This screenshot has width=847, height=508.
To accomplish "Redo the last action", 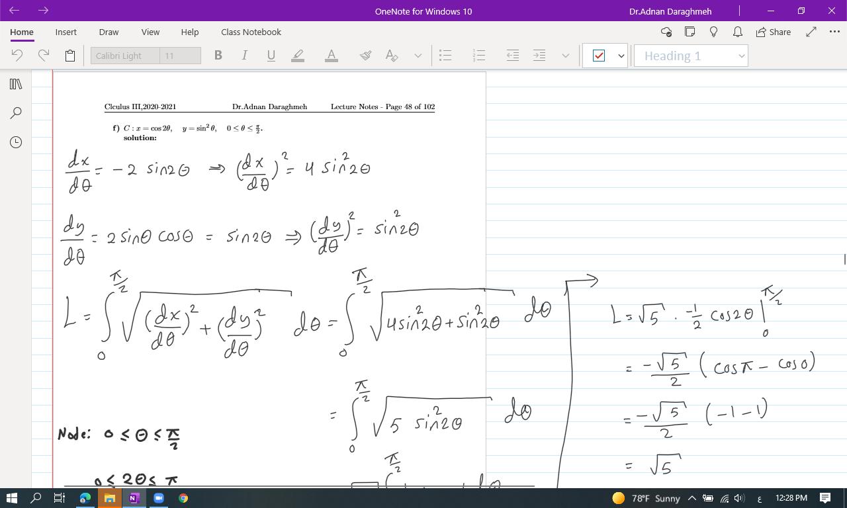I will 44,56.
